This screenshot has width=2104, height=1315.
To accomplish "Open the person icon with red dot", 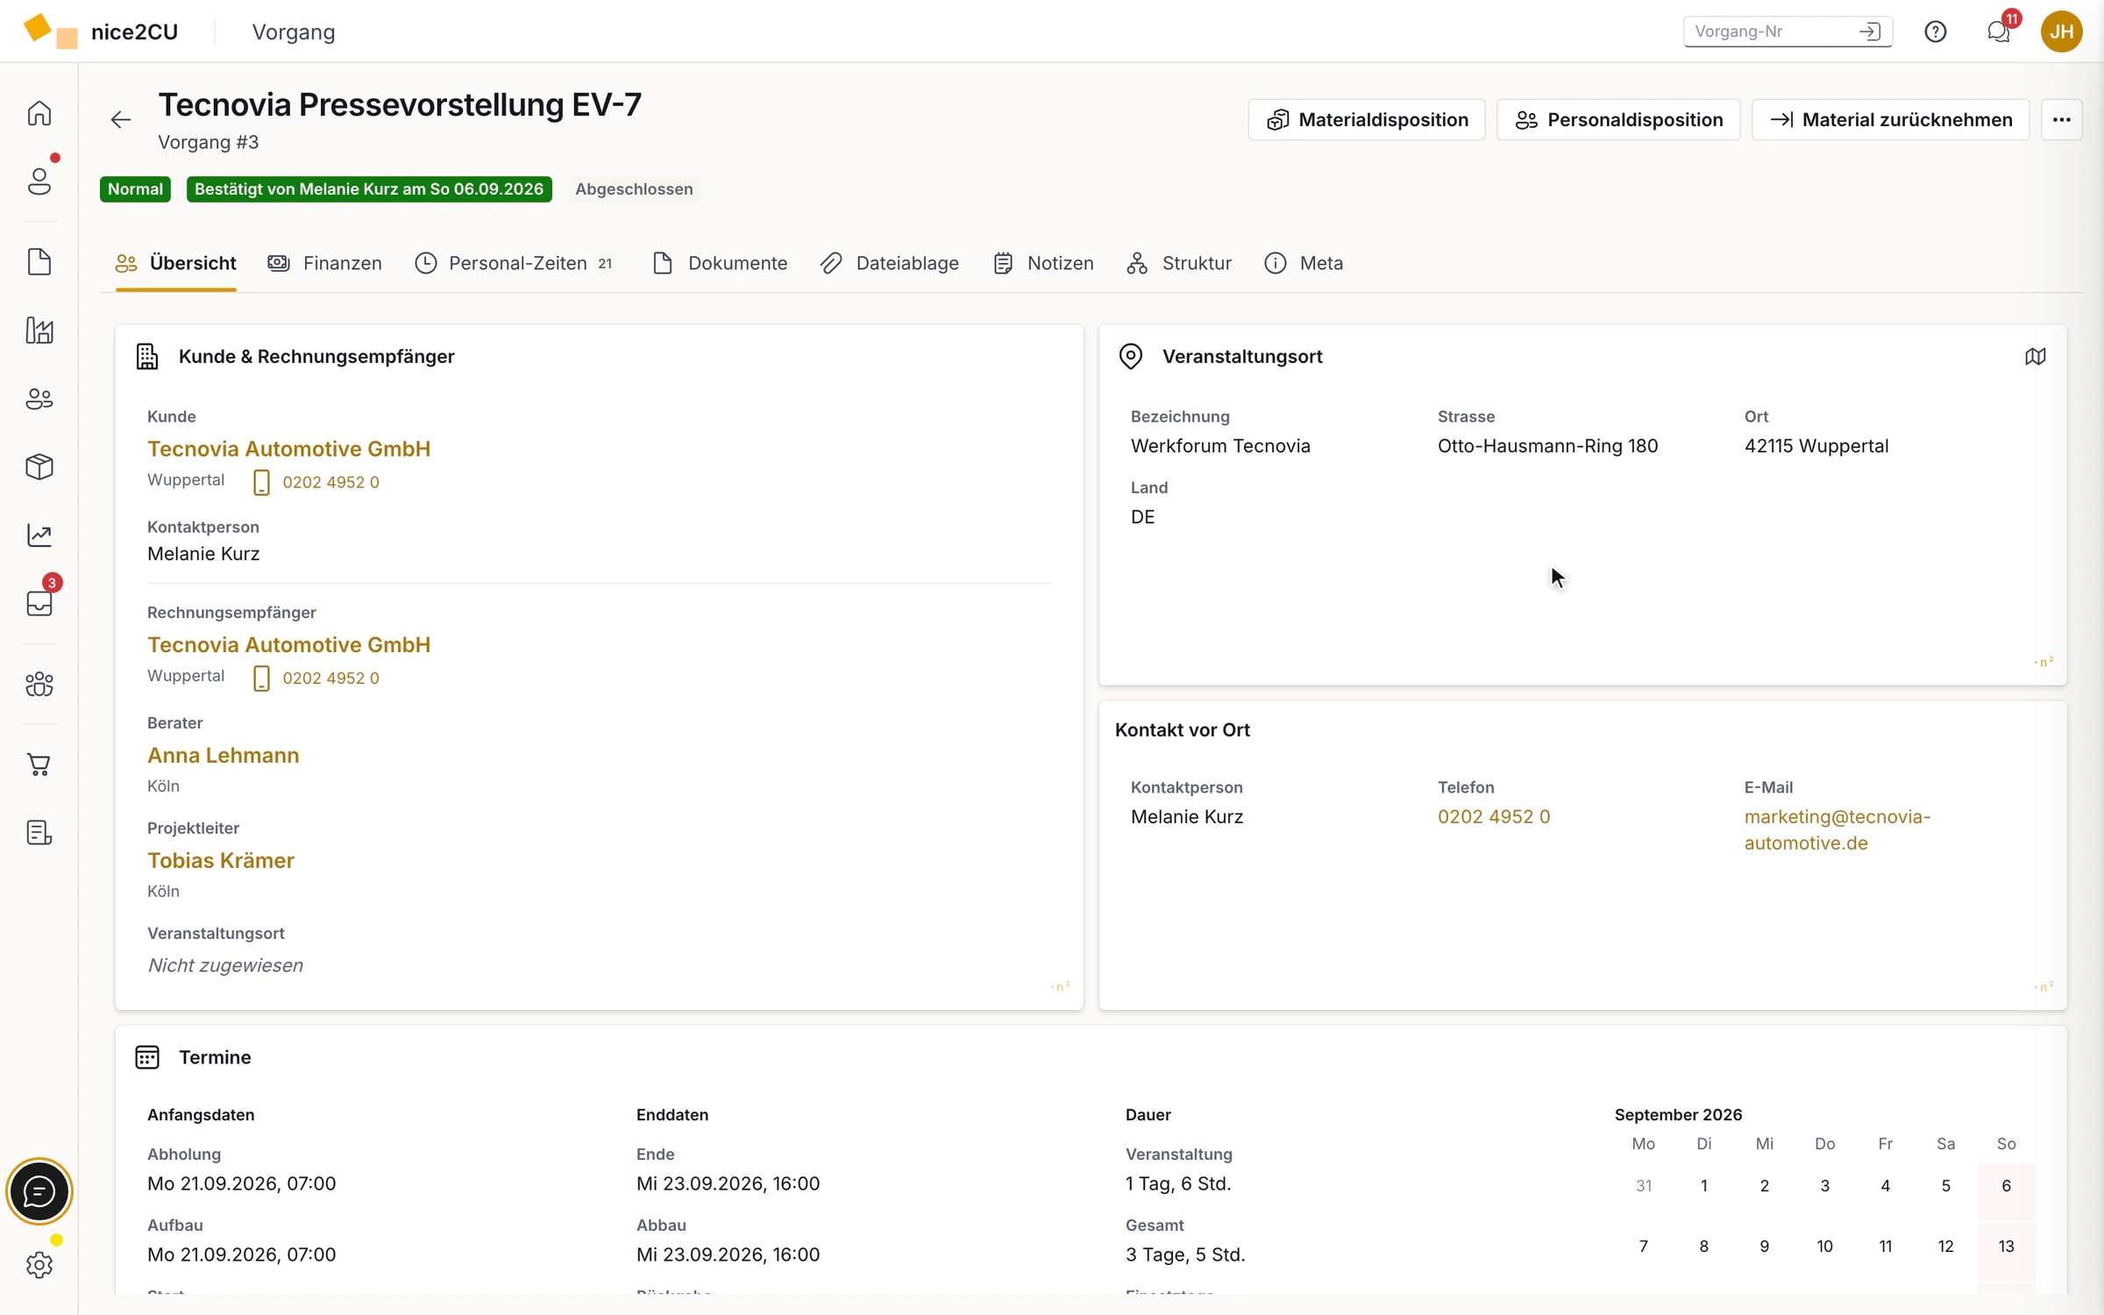I will pos(39,181).
